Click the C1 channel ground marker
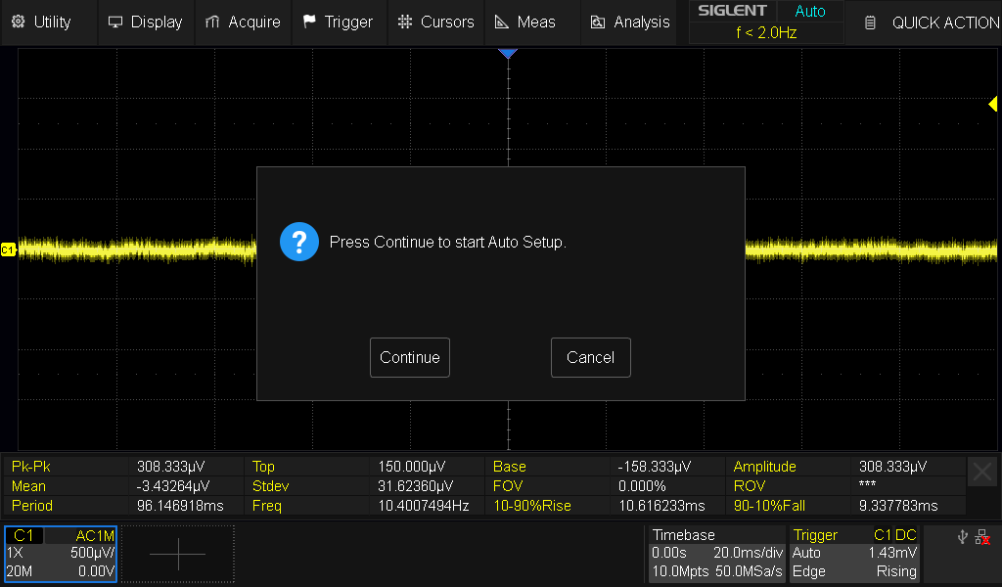Image resolution: width=1002 pixels, height=587 pixels. click(8, 250)
